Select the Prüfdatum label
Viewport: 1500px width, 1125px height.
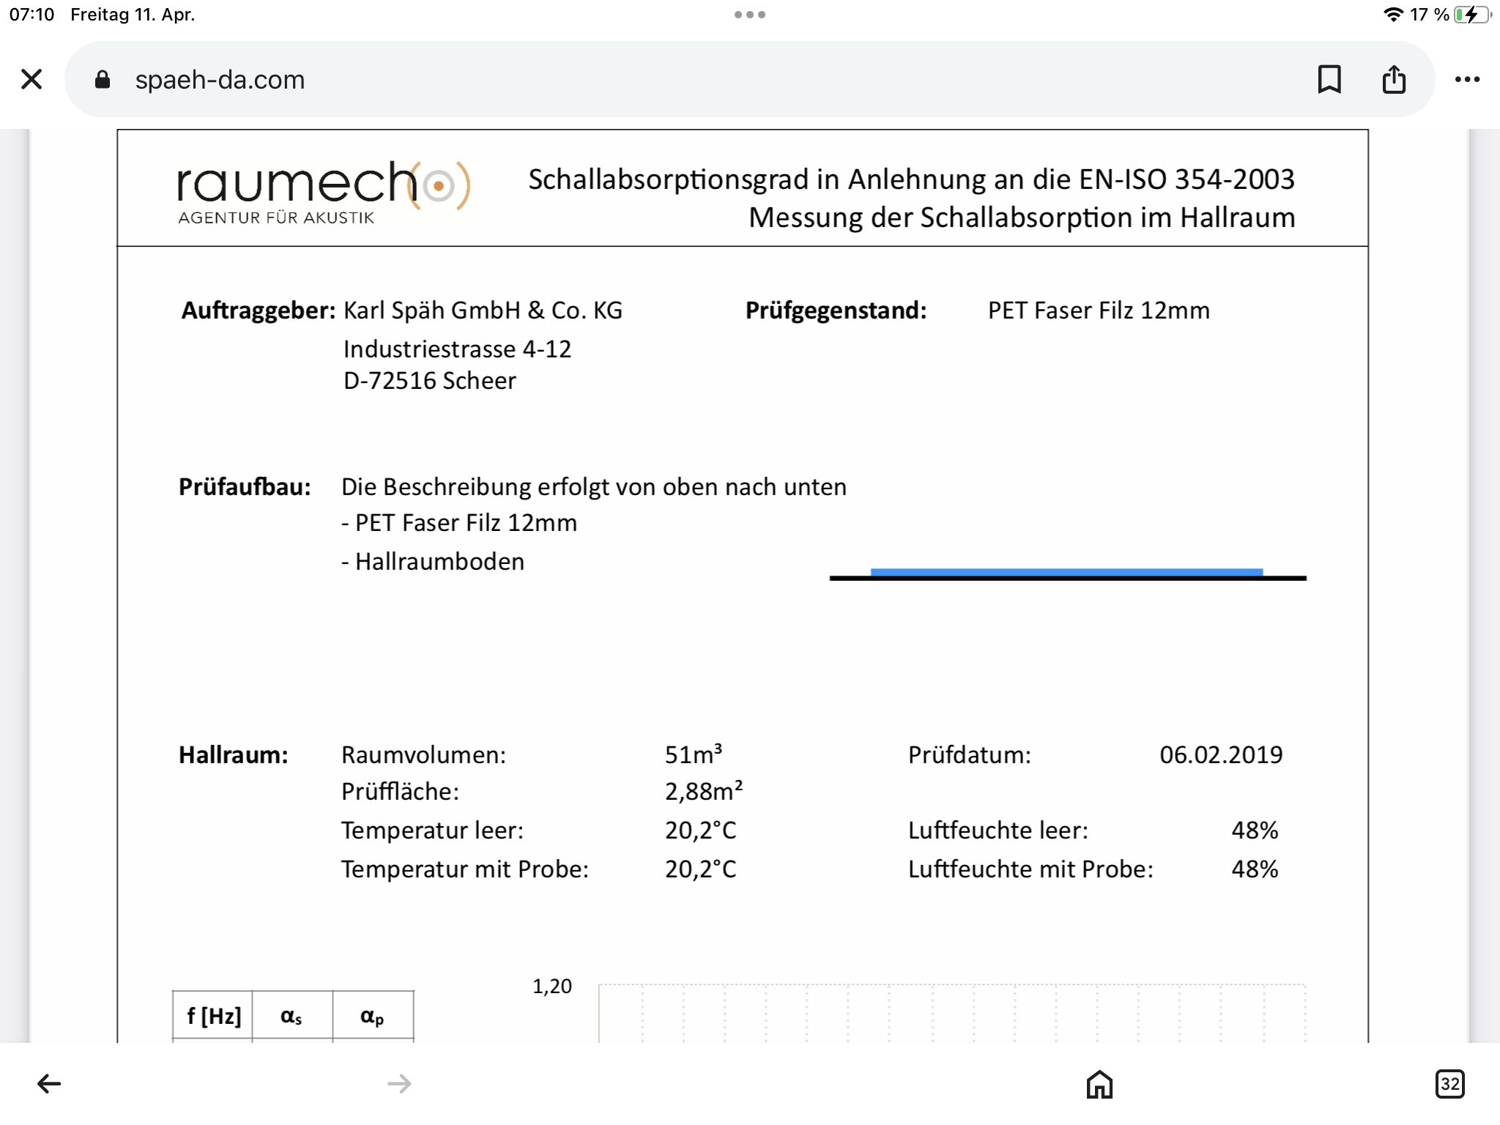pyautogui.click(x=970, y=755)
